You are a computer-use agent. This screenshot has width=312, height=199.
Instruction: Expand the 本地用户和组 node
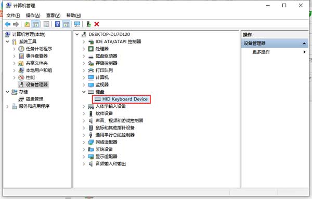tap(14, 70)
